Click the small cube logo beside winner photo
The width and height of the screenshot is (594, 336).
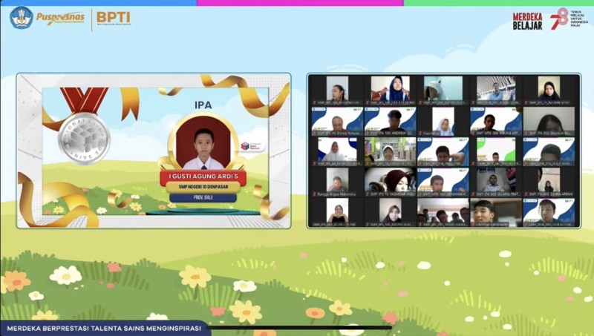point(245,147)
